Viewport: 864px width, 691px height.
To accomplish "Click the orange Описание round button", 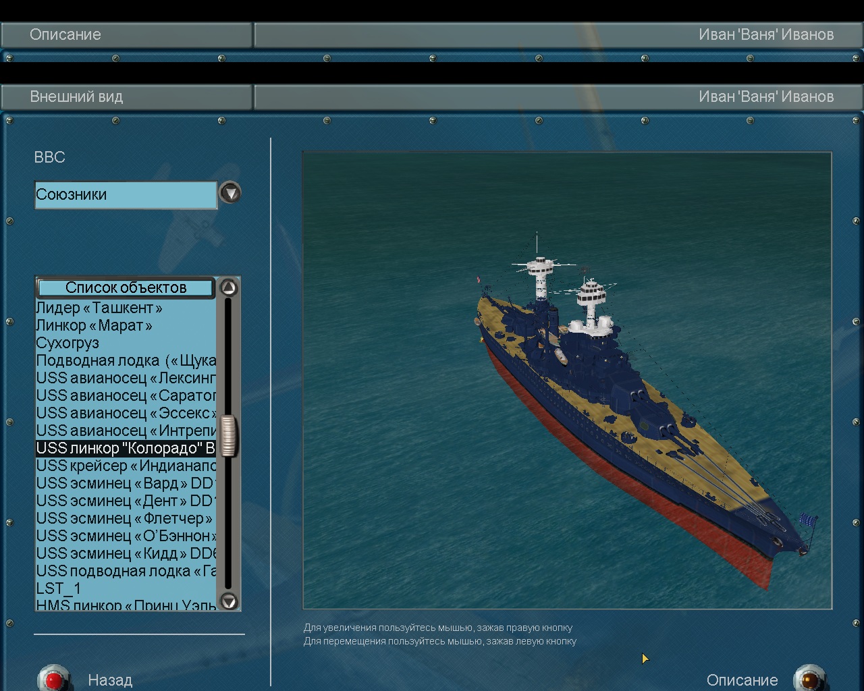I will [809, 678].
